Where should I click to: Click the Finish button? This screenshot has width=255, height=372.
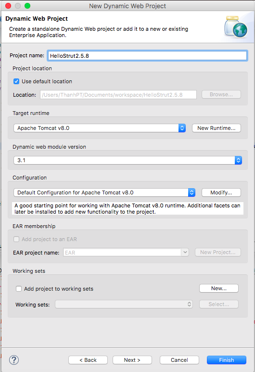pyautogui.click(x=227, y=360)
